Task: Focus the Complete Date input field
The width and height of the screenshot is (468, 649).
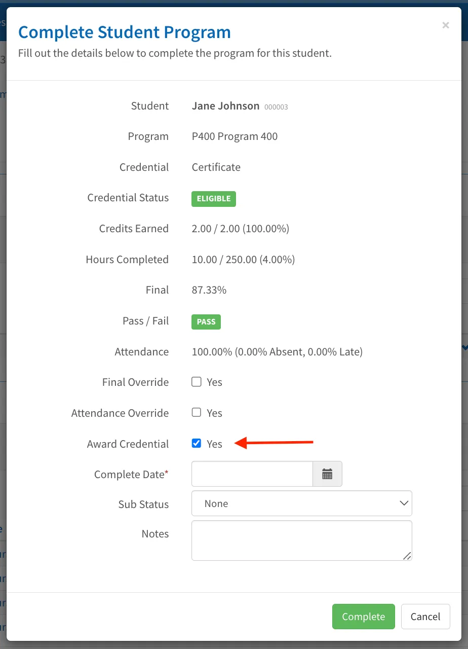Action: click(x=252, y=474)
